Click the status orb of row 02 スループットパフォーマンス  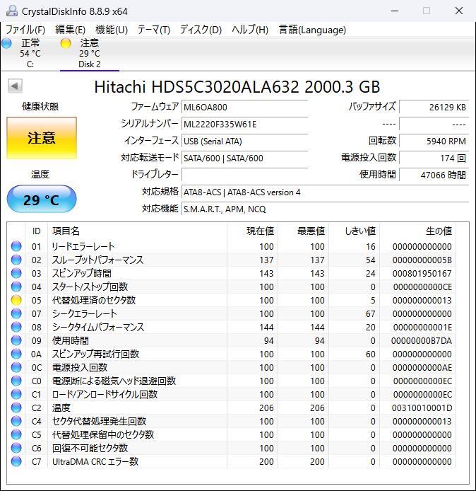[x=16, y=260]
